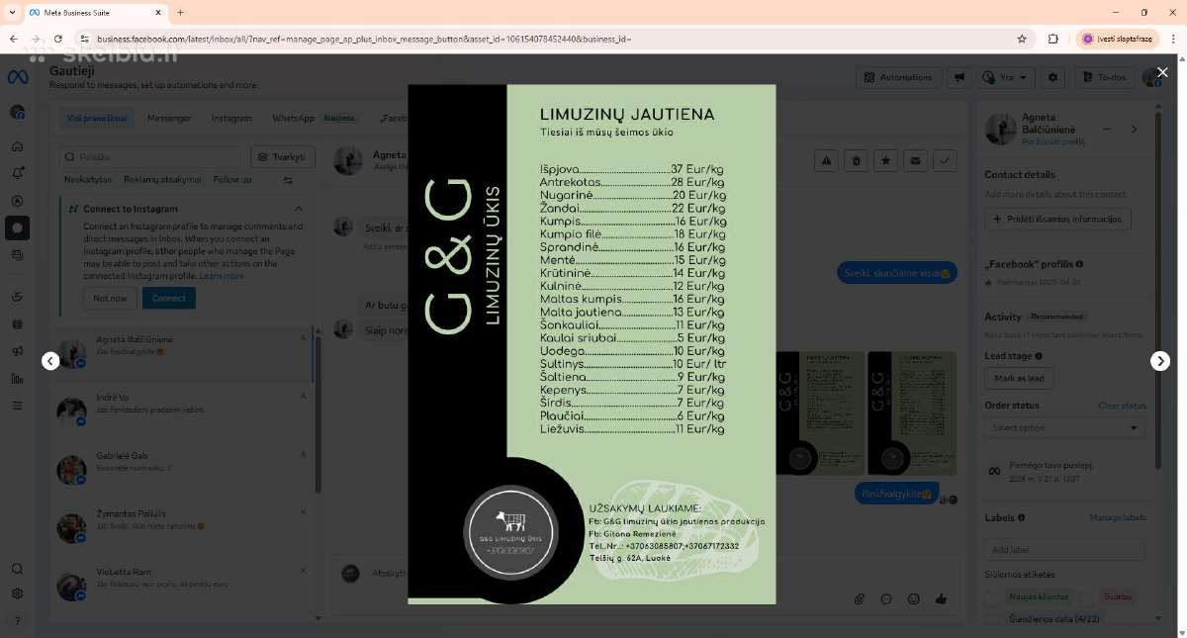1187x638 pixels.
Task: Toggle the Svarbu label checkbox
Action: pyautogui.click(x=1086, y=597)
